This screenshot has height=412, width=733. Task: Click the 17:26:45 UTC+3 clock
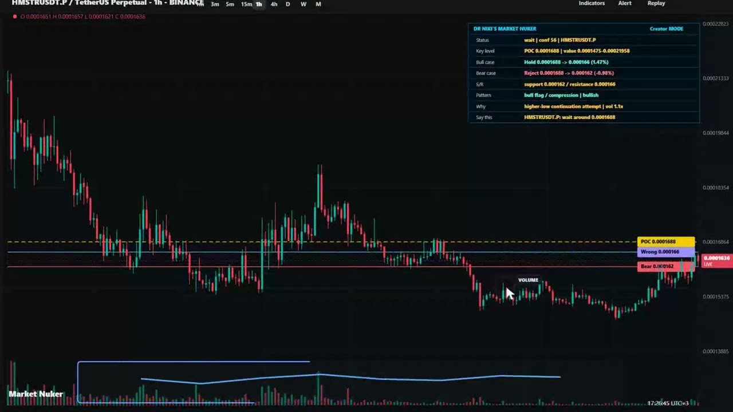click(668, 403)
